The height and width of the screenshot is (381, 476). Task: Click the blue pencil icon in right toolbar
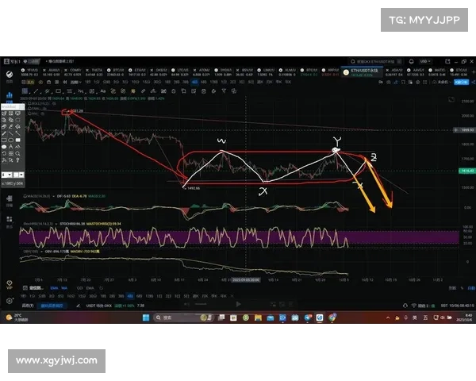point(396,83)
